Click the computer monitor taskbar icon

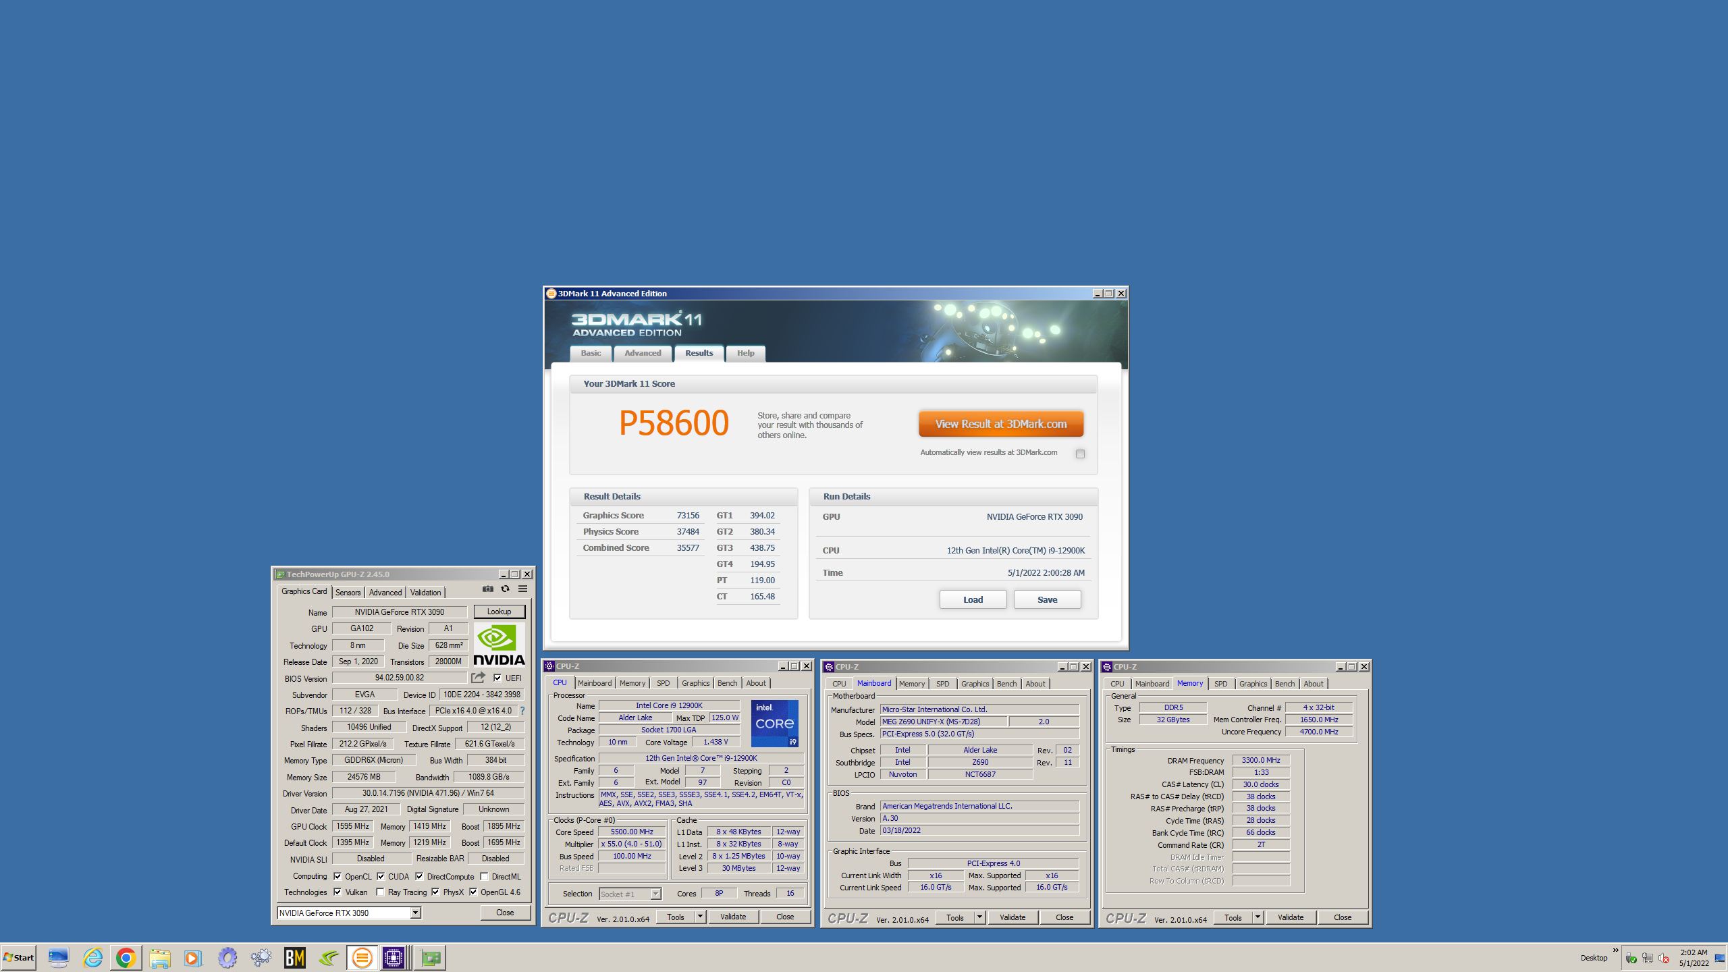[58, 957]
